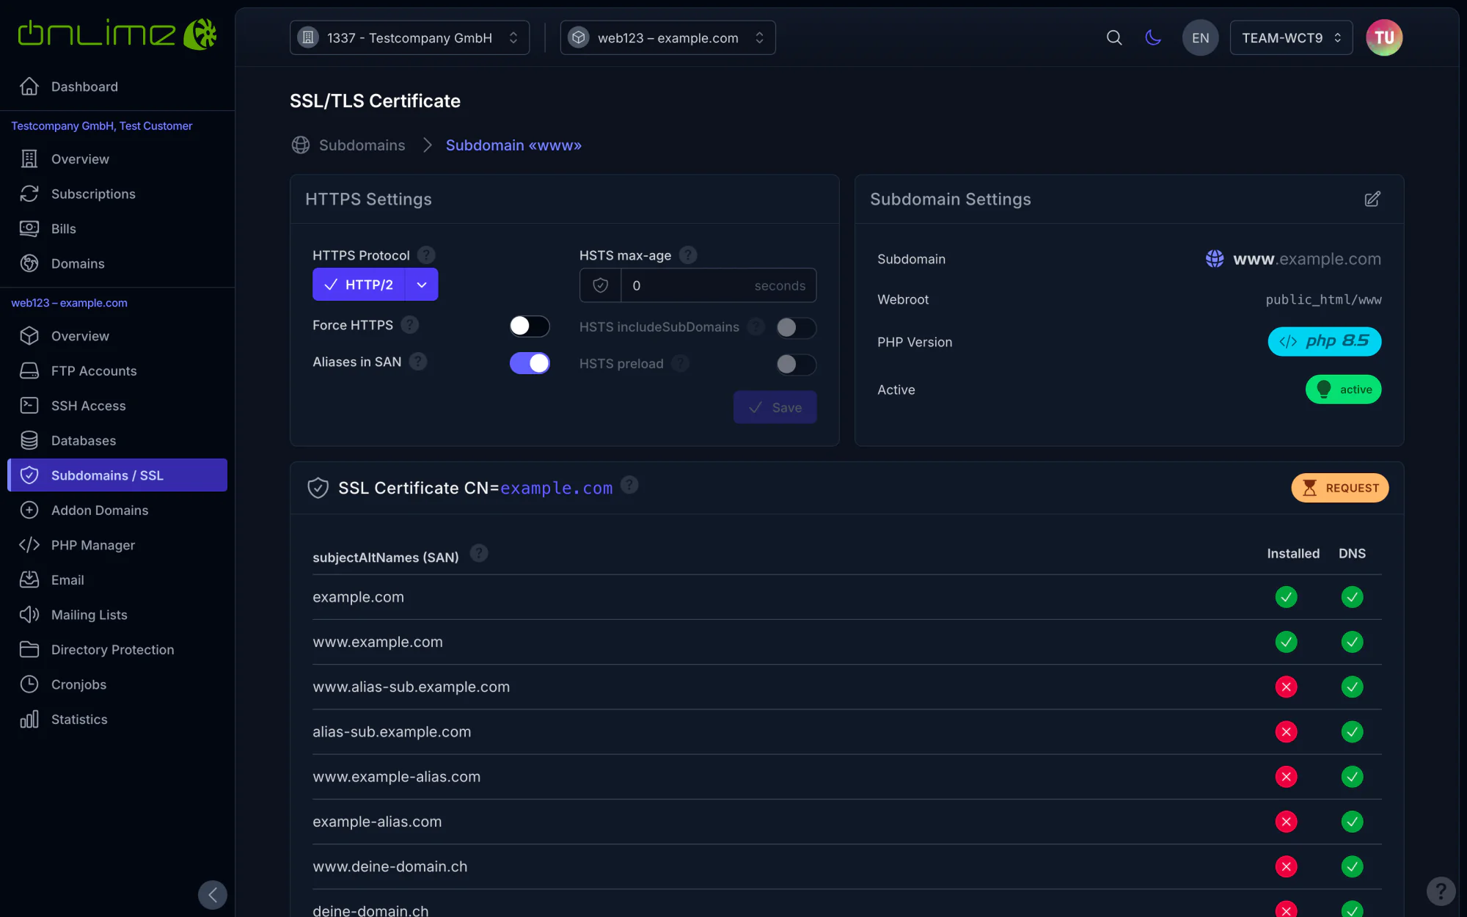Open the search icon in top bar
Screen dimensions: 1467x917
pos(1114,37)
